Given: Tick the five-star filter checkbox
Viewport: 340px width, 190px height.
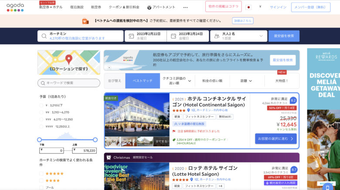Looking at the screenshot, I should (41, 173).
